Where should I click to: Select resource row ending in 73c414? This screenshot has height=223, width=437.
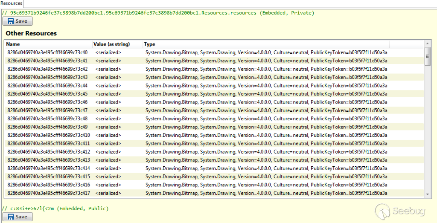tap(49, 168)
